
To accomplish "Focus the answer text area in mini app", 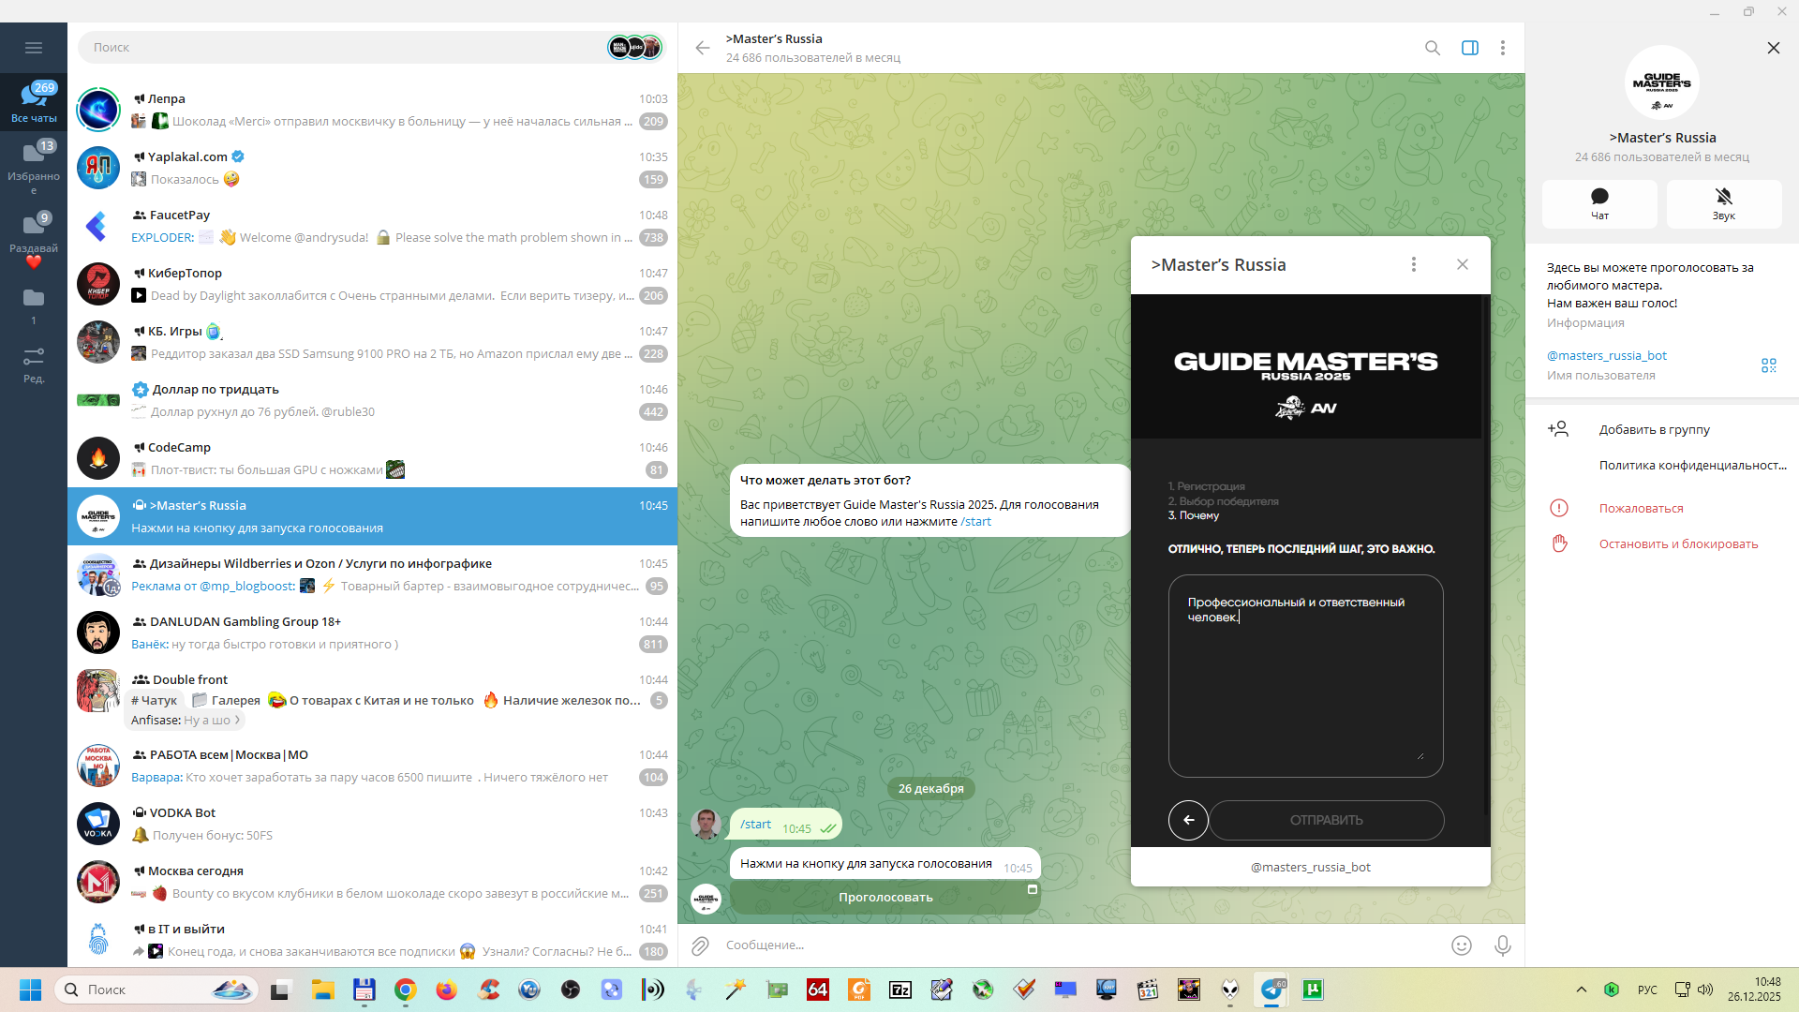I will tap(1304, 675).
